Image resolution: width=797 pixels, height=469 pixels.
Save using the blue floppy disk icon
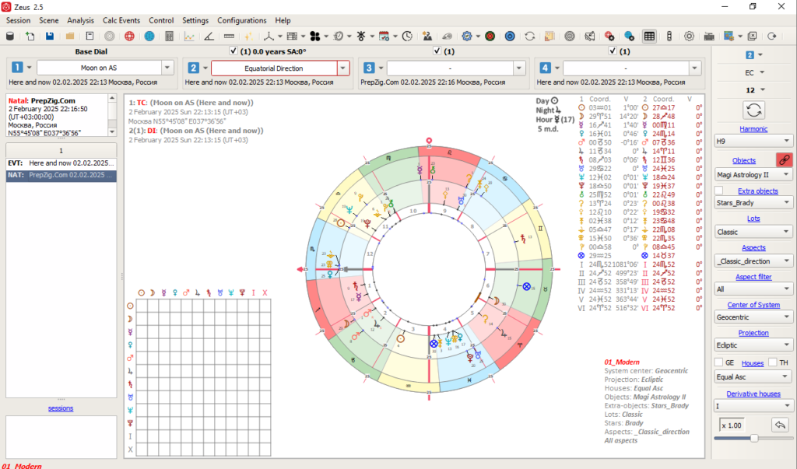[x=50, y=36]
